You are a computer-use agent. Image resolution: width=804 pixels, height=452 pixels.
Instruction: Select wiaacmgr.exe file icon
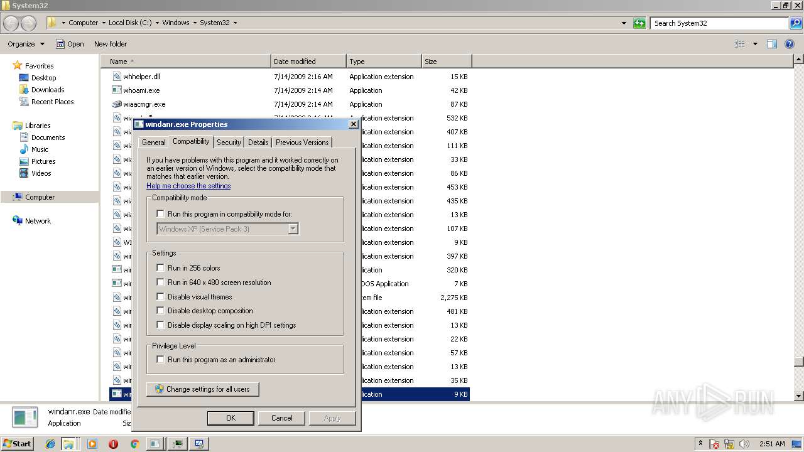point(117,104)
